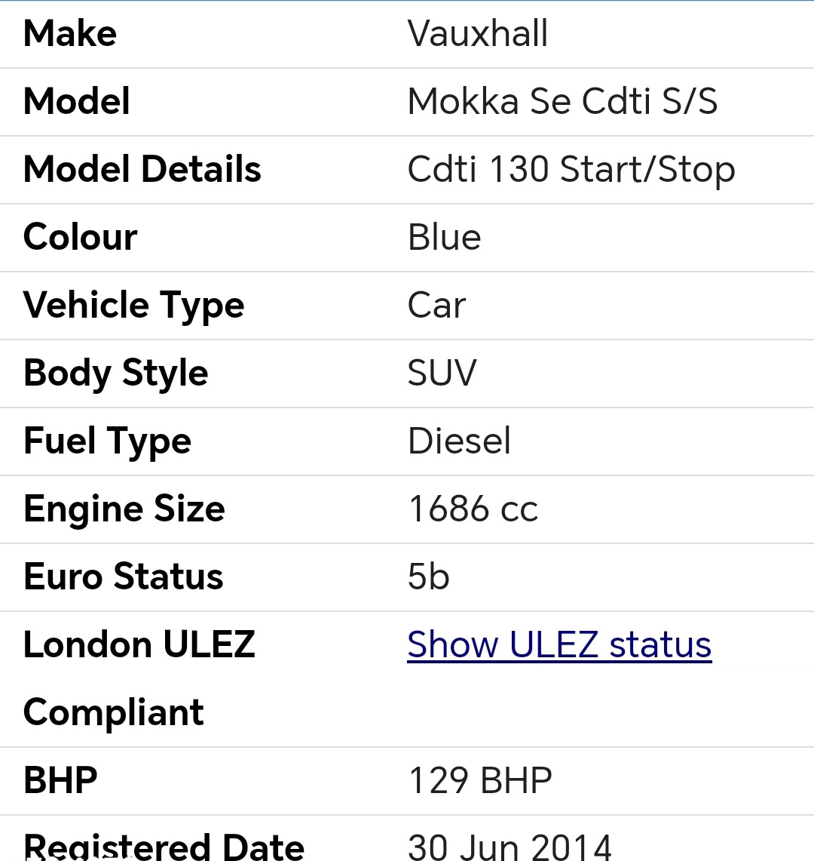Screen dimensions: 814x861
Task: Click the Fuel Type row label
Action: 107,441
